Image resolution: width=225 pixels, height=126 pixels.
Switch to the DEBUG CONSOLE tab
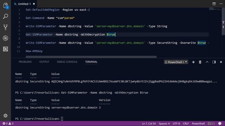pos(67,62)
